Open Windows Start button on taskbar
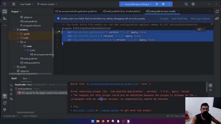Screen dimensions: 221x124 (x=93, y=121)
